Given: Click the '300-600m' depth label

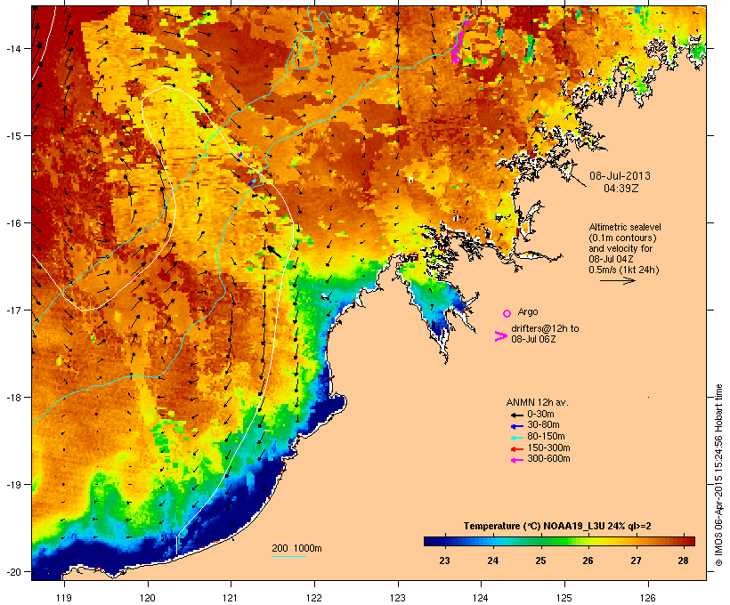Looking at the screenshot, I should click(x=548, y=459).
